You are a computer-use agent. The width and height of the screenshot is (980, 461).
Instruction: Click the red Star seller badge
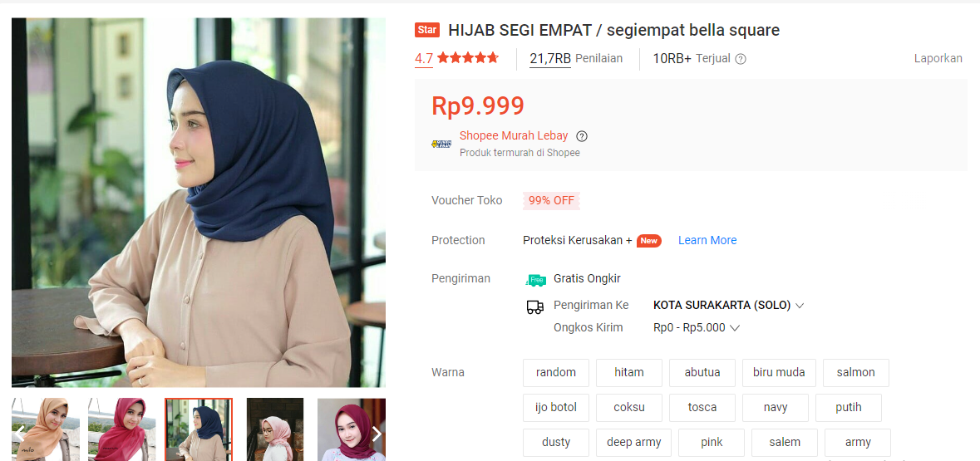(x=427, y=30)
